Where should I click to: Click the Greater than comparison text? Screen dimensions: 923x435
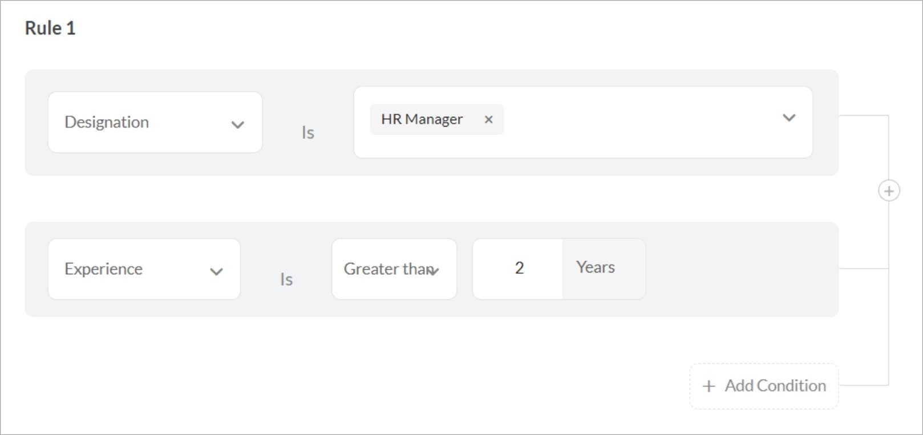(386, 269)
